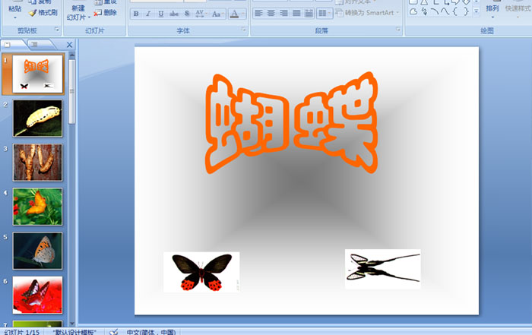The image size is (532, 335).
Task: Apply the font color (A) swatch
Action: 234,14
